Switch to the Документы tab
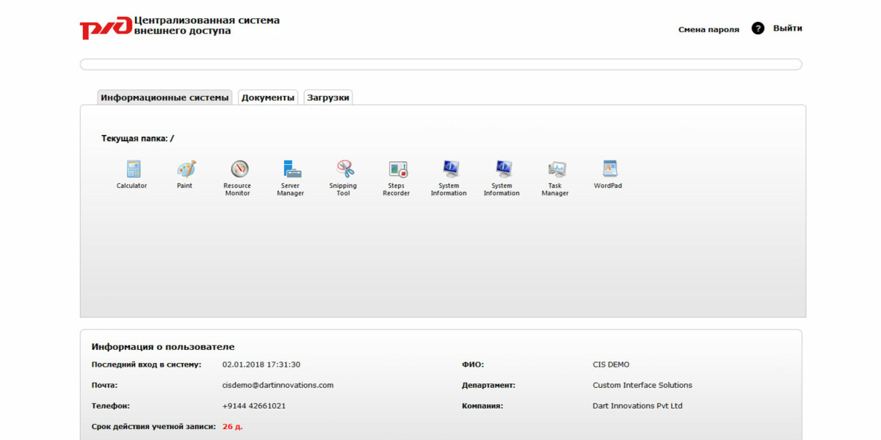The height and width of the screenshot is (440, 881). (x=268, y=96)
